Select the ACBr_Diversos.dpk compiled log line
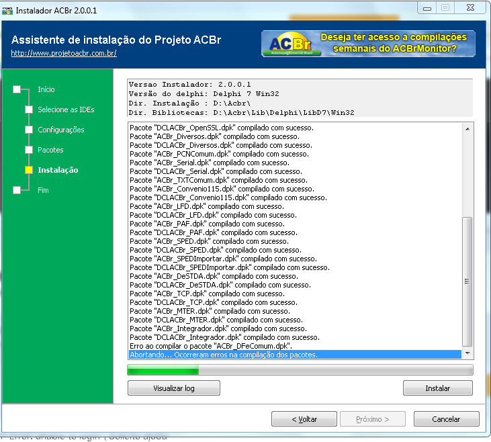This screenshot has width=491, height=442. click(x=295, y=136)
